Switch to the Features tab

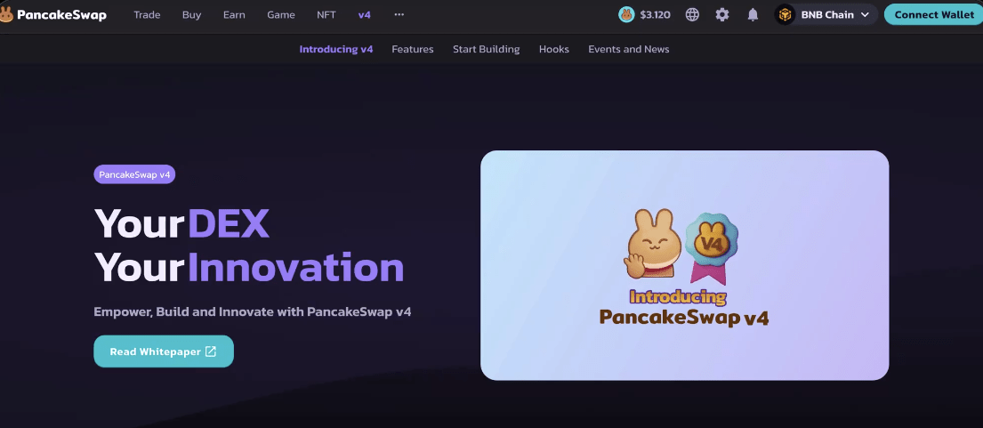point(413,49)
